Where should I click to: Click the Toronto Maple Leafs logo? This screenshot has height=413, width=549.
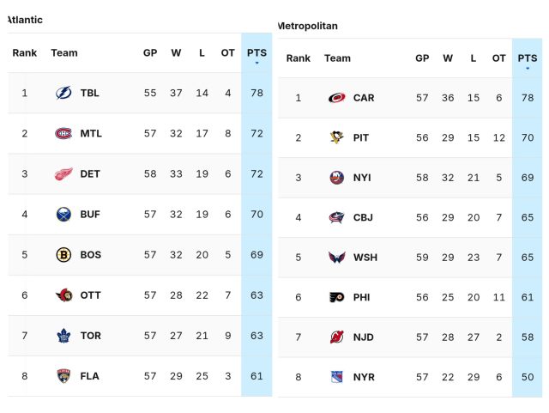(x=64, y=336)
